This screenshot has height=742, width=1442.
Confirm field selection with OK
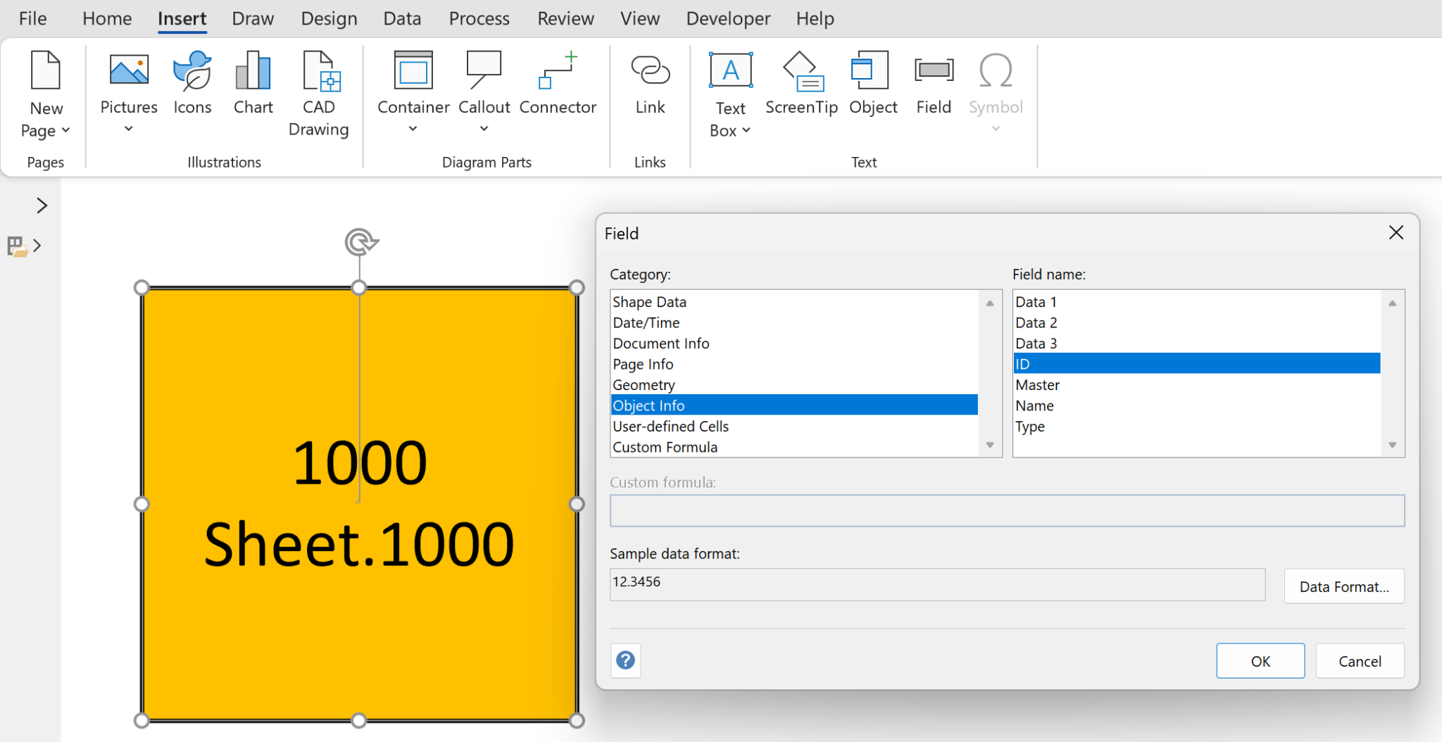[x=1260, y=660]
